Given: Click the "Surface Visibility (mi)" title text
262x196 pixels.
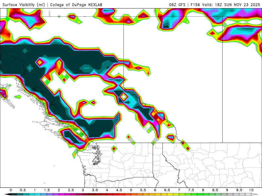Looking at the screenshot, I should [x=24, y=5].
